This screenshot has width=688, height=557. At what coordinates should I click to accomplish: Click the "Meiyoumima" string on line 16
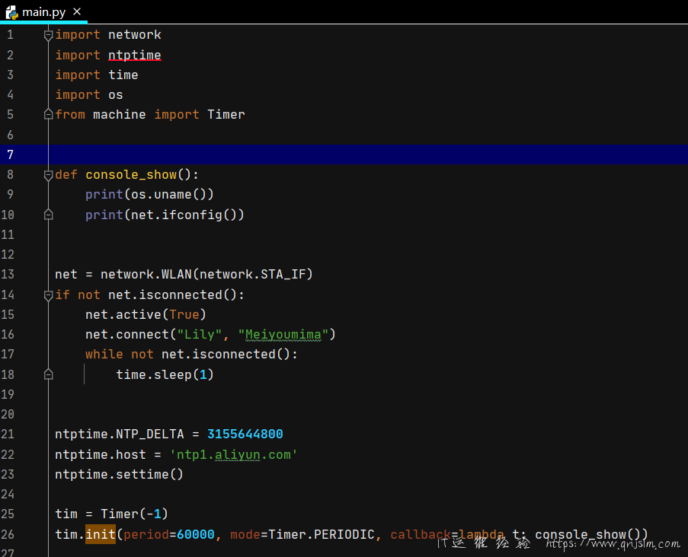pyautogui.click(x=283, y=335)
